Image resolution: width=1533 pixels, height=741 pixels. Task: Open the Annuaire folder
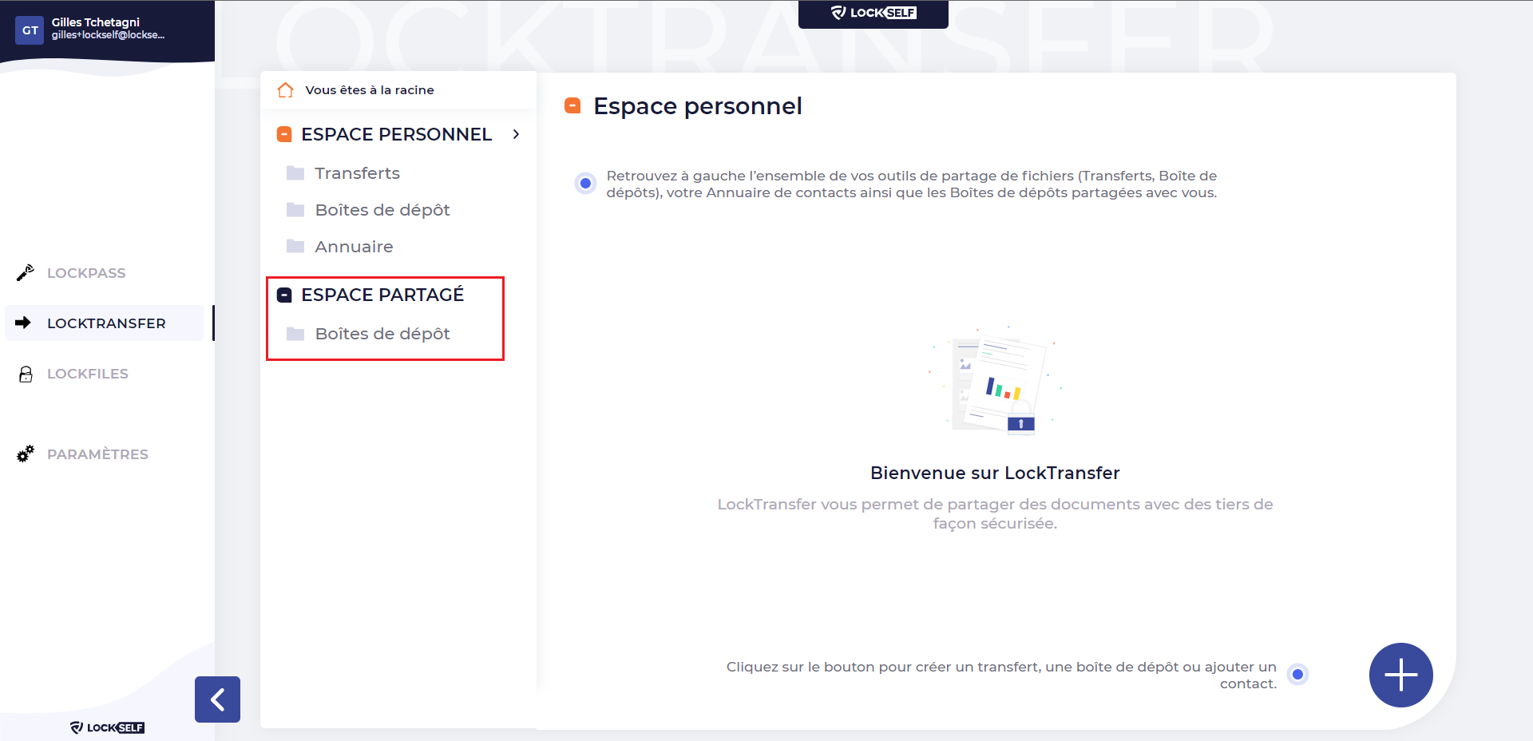[354, 247]
